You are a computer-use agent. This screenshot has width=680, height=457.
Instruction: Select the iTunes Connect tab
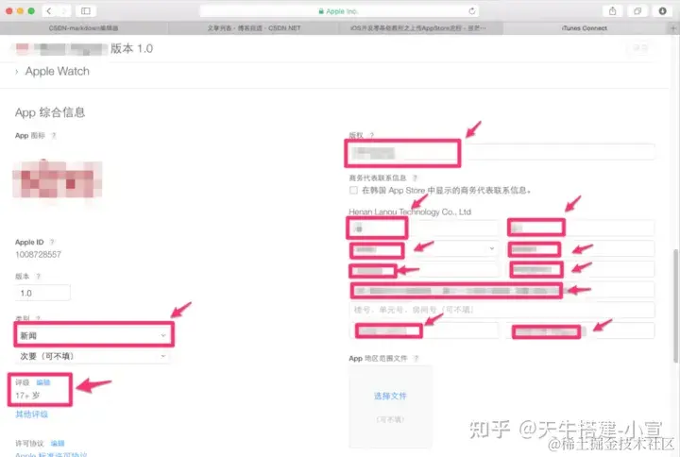[585, 28]
